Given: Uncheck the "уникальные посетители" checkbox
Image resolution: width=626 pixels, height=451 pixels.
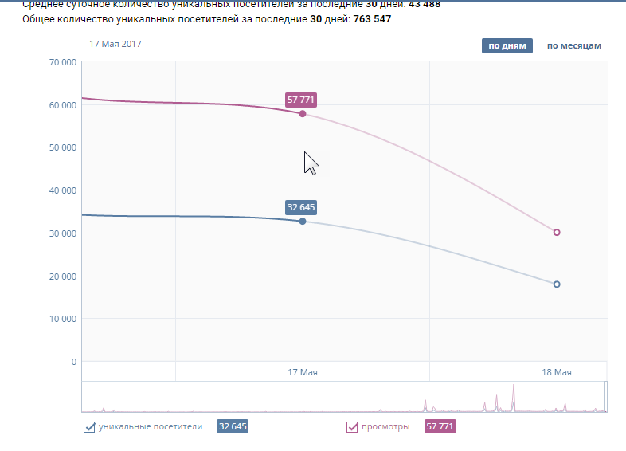Looking at the screenshot, I should click(89, 427).
